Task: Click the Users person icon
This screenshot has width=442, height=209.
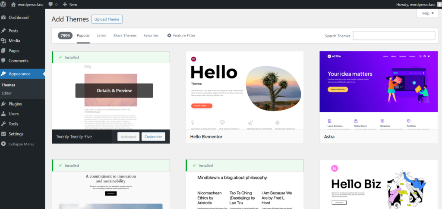Action: 3,114
